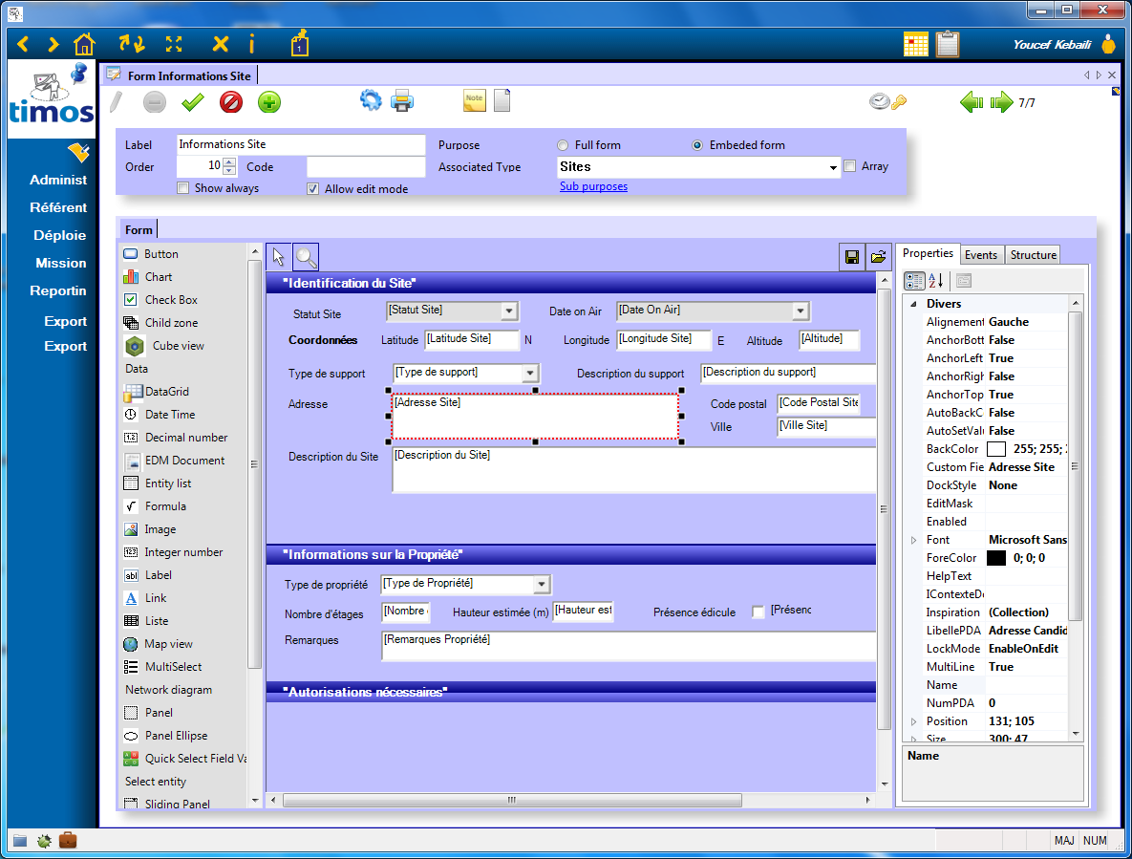
Task: Click the Order spinner up arrow
Action: pyautogui.click(x=229, y=162)
